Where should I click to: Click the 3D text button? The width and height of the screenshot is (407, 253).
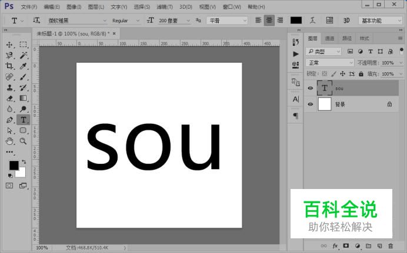[x=346, y=21]
